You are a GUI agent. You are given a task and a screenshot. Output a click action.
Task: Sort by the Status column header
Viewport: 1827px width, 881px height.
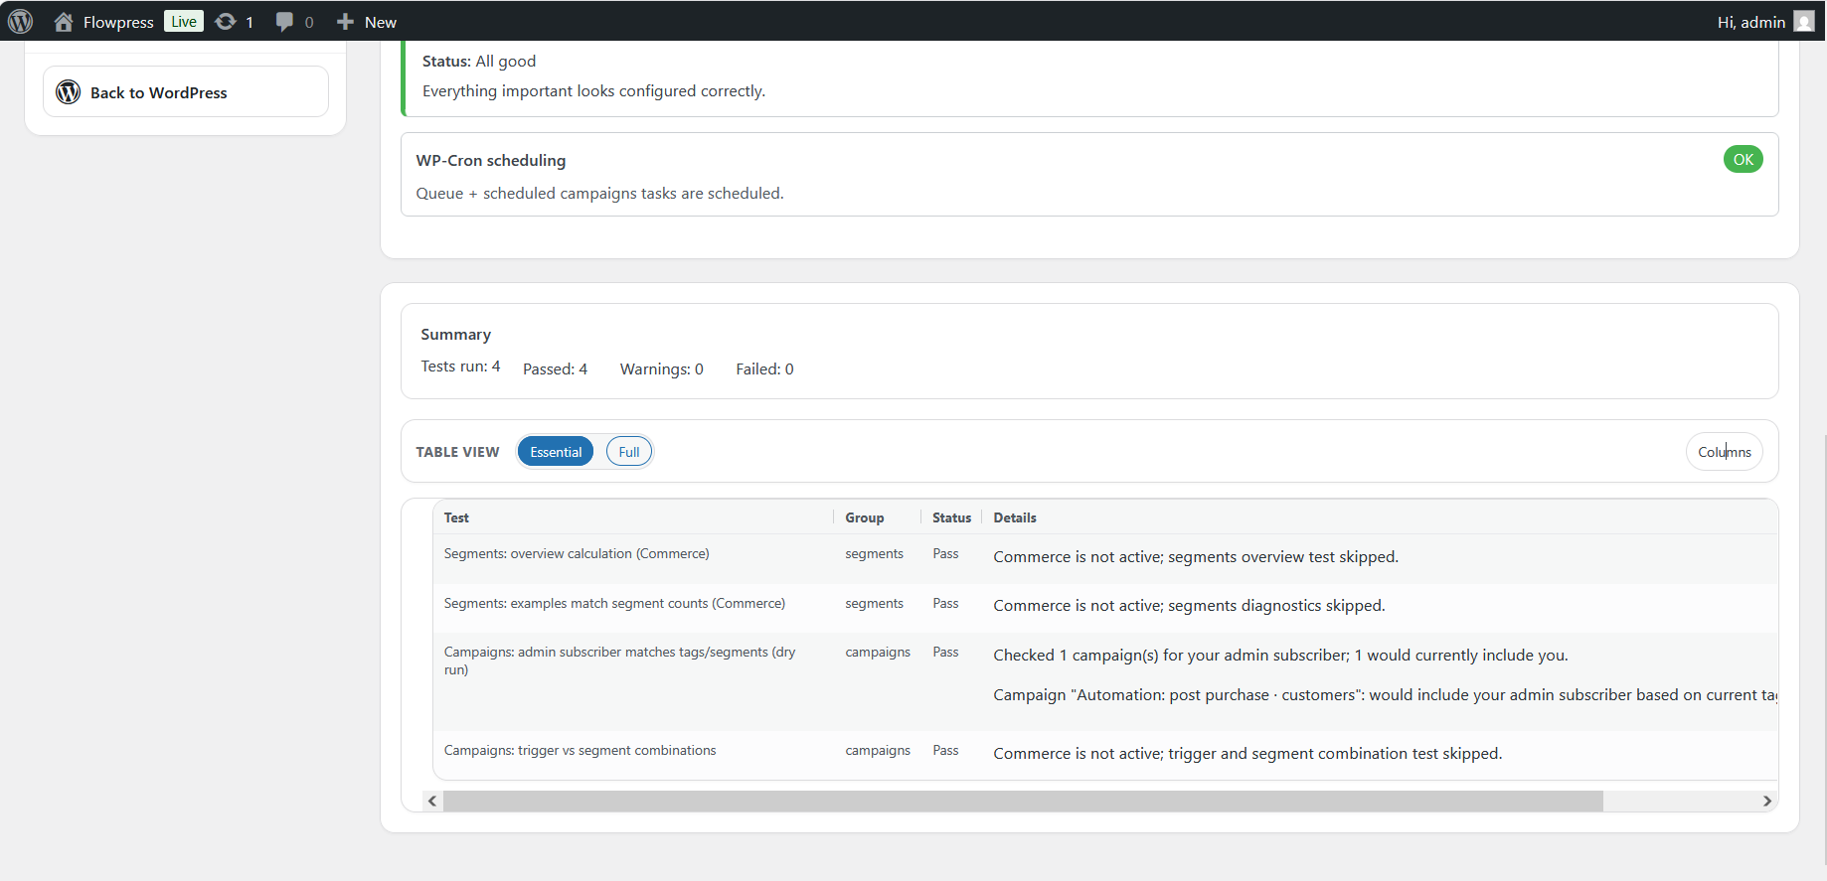click(x=951, y=517)
